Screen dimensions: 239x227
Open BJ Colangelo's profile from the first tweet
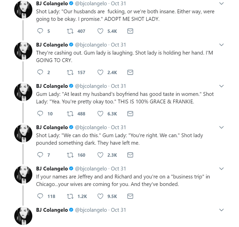point(52,4)
